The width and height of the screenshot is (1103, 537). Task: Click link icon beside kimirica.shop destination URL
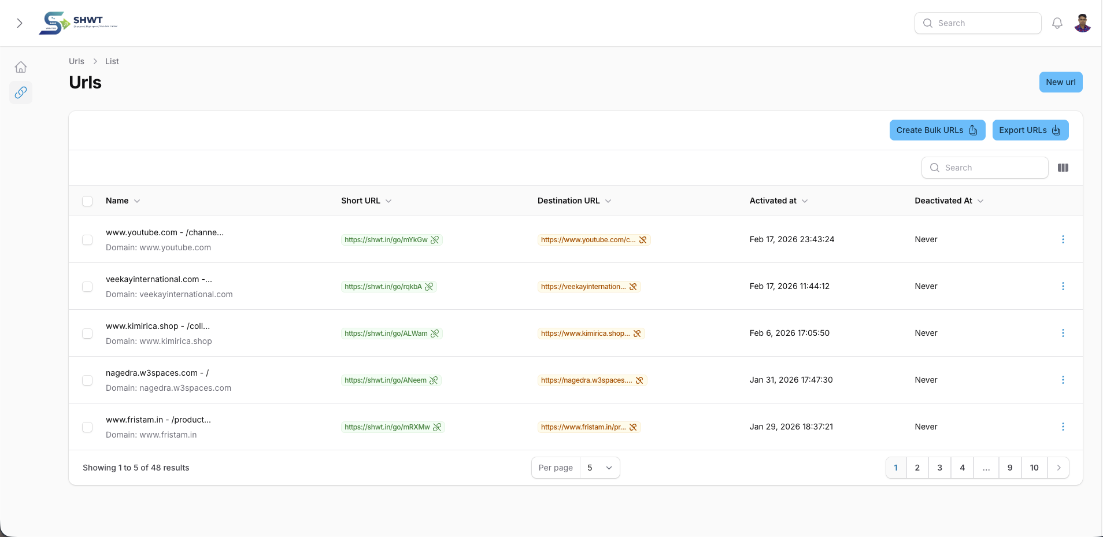click(637, 334)
